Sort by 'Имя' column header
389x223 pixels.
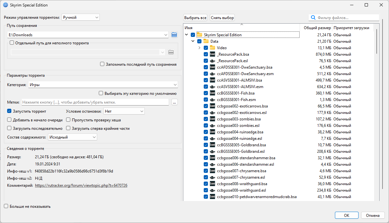coord(242,28)
